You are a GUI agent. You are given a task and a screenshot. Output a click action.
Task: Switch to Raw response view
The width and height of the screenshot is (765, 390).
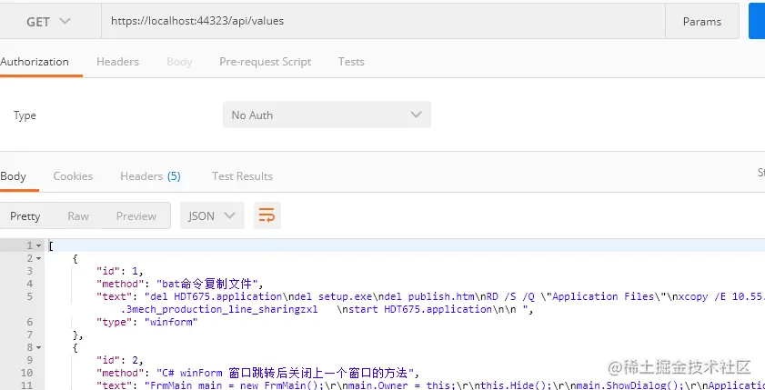pos(78,216)
